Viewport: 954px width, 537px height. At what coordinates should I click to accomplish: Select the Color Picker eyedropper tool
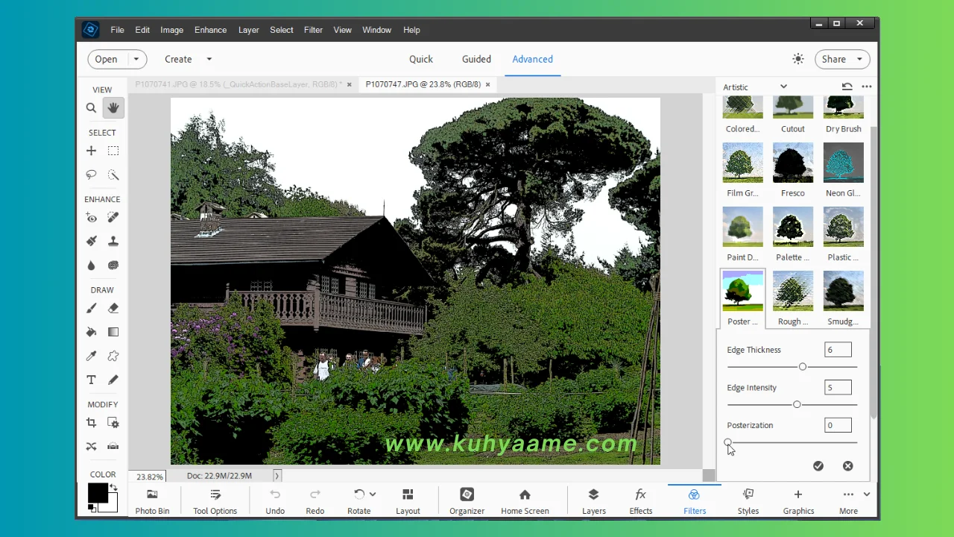tap(91, 356)
